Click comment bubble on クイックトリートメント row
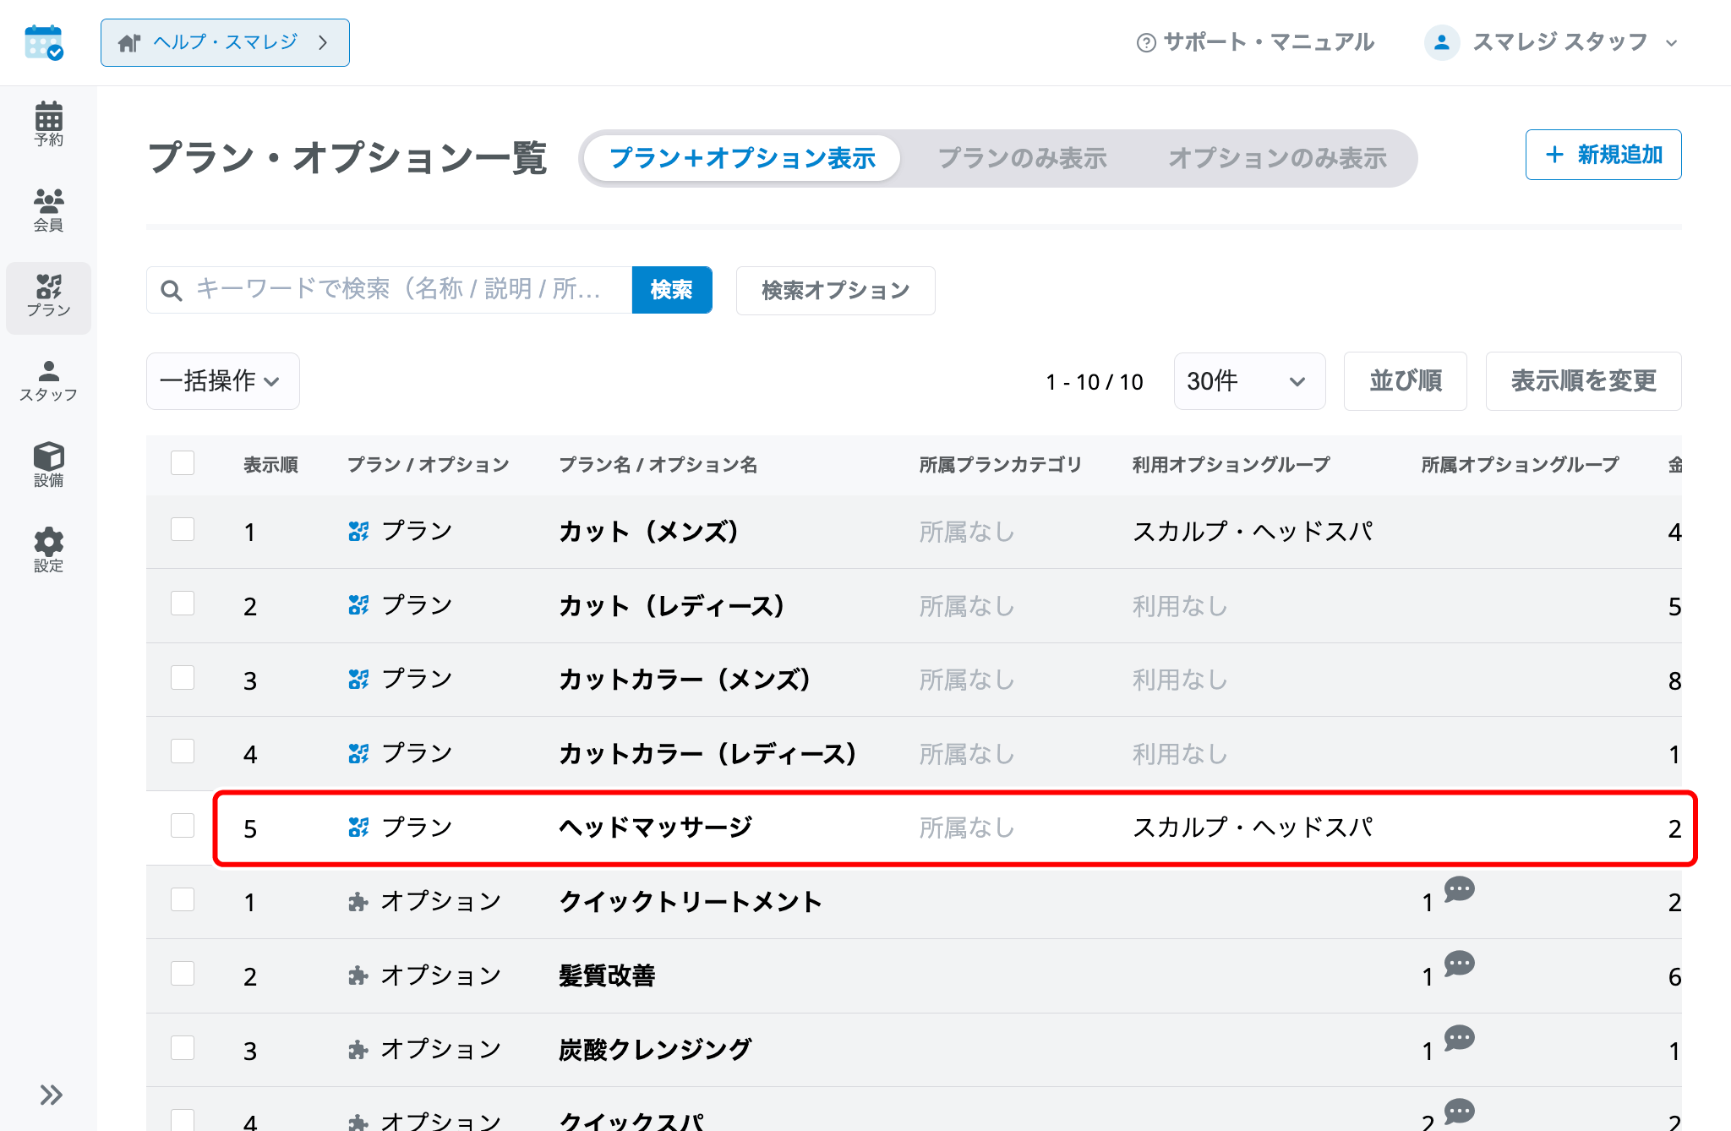The height and width of the screenshot is (1131, 1731). coord(1459,889)
